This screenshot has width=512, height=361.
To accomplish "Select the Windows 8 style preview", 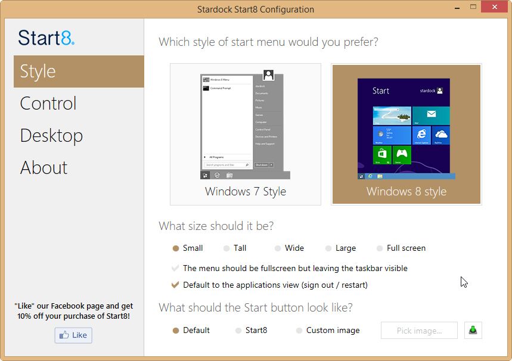I will click(406, 133).
